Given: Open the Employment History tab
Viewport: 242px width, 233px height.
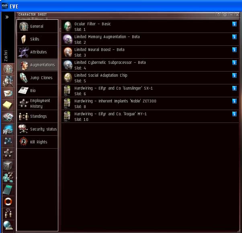Looking at the screenshot, I should pos(37,103).
